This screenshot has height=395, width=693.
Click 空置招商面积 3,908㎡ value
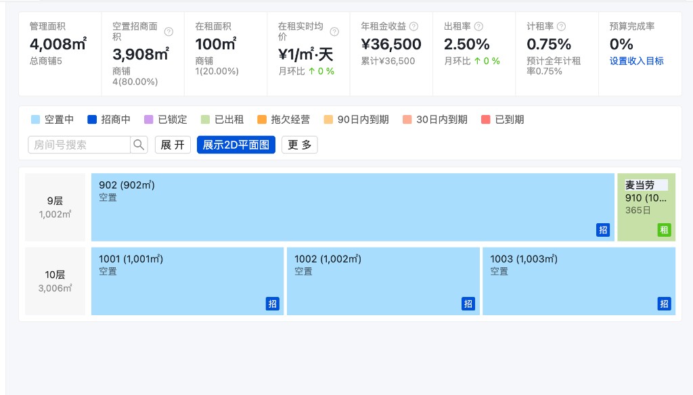[x=141, y=54]
